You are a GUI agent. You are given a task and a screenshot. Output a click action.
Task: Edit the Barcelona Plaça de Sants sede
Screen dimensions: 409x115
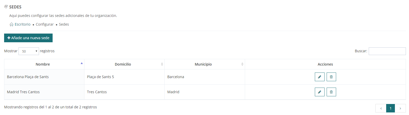319,77
